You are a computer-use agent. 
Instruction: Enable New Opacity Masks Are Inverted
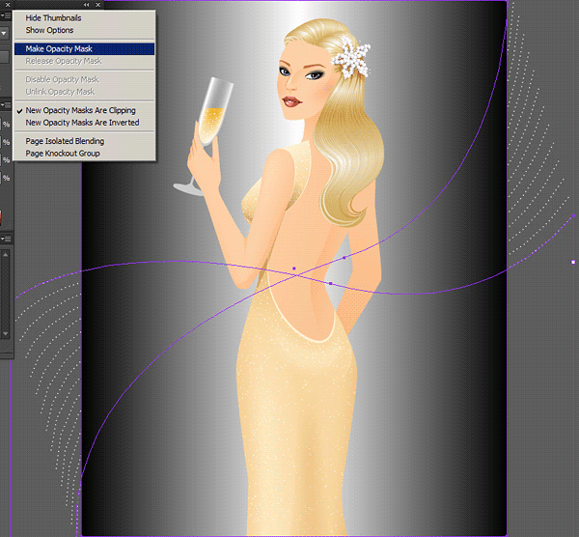point(82,123)
